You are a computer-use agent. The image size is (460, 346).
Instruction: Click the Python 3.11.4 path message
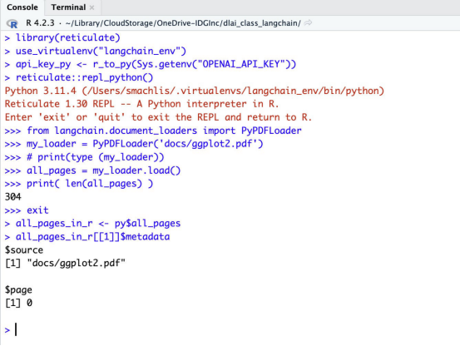[195, 91]
